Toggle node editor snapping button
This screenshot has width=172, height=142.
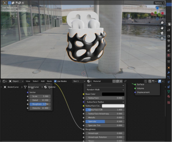pos(150,81)
